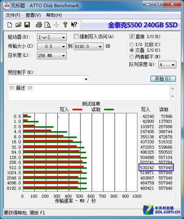Select the 交叠 I/O radio button
Viewport: 184px width, 219px height.
click(x=132, y=50)
